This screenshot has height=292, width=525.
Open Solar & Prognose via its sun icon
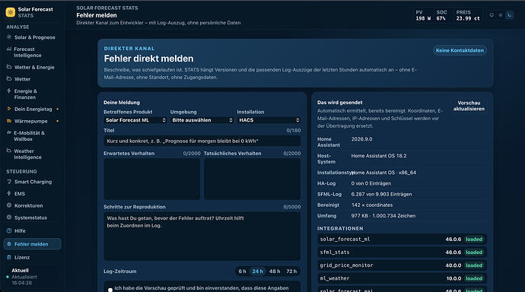(9, 37)
